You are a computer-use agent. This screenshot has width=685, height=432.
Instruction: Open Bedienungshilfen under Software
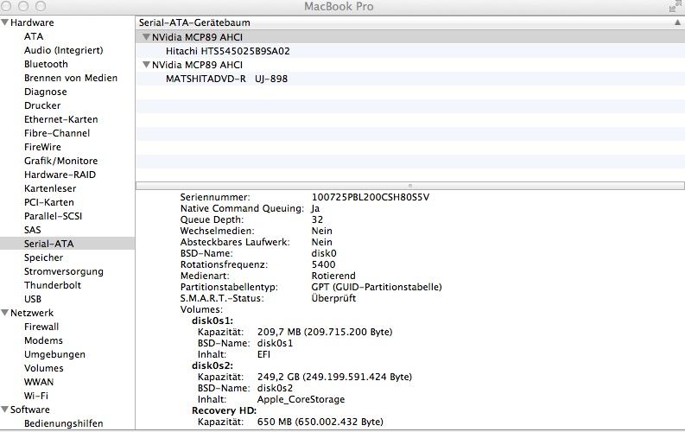tap(63, 423)
